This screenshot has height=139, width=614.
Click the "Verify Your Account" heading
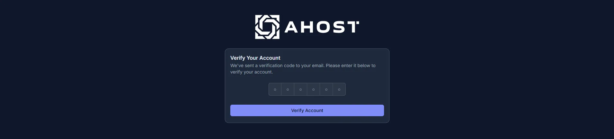coord(255,58)
